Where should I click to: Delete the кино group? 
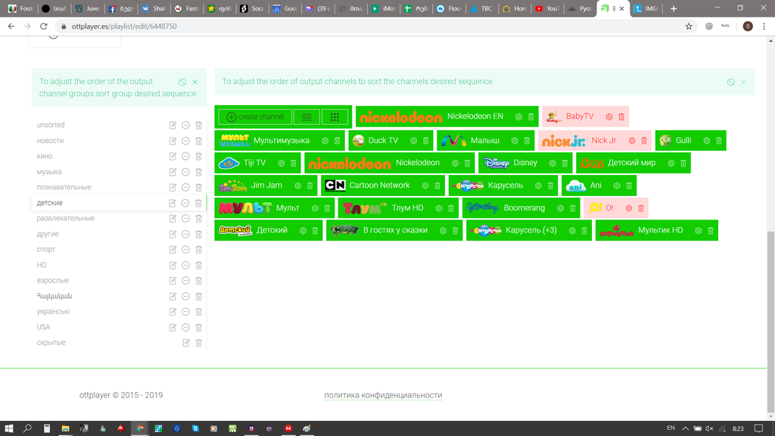tap(199, 156)
